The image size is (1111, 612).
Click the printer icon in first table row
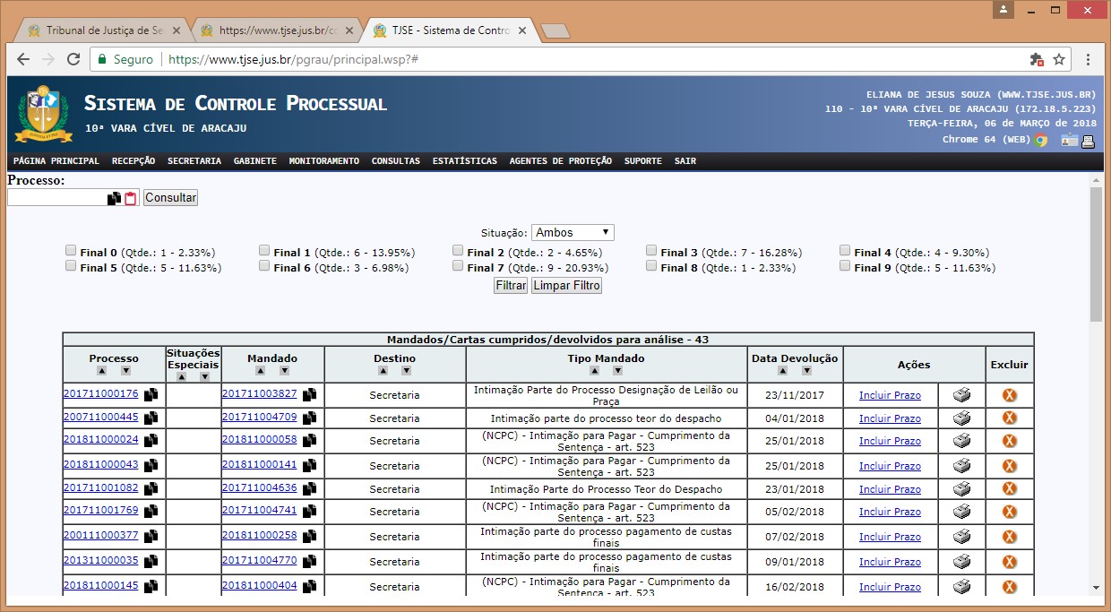961,395
